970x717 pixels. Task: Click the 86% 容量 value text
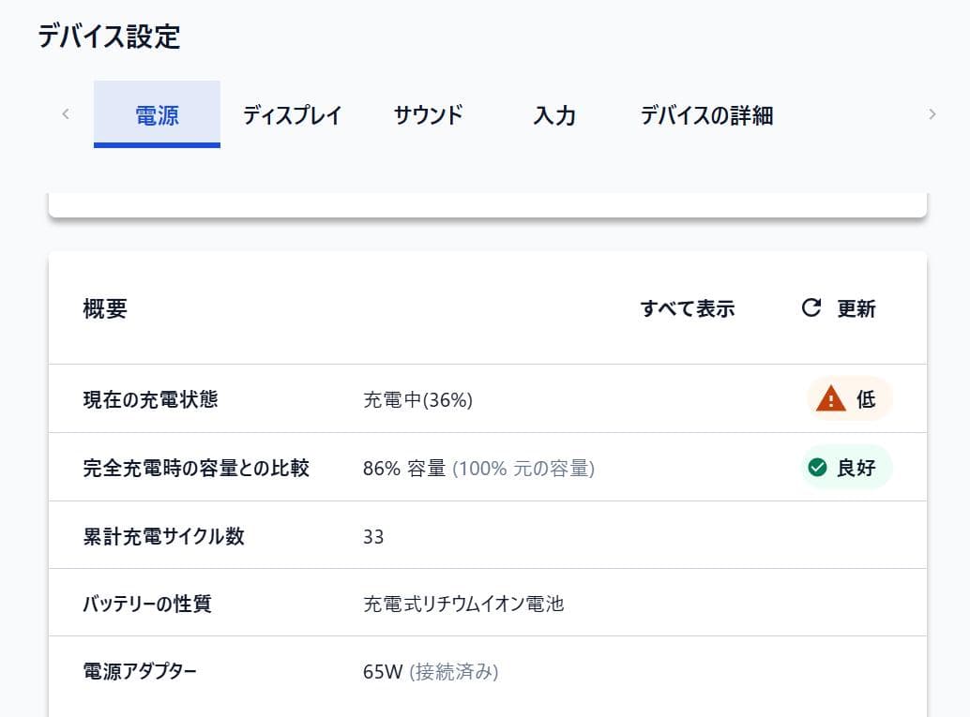[x=404, y=468]
